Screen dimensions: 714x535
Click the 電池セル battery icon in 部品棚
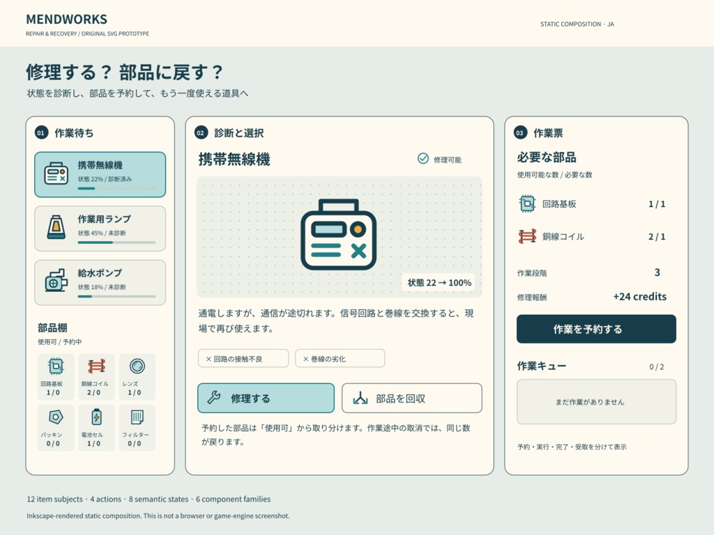(96, 417)
